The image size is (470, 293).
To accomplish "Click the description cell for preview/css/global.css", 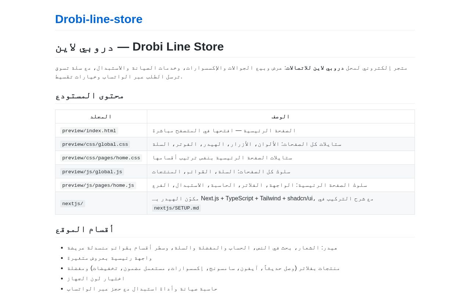I will [281, 144].
